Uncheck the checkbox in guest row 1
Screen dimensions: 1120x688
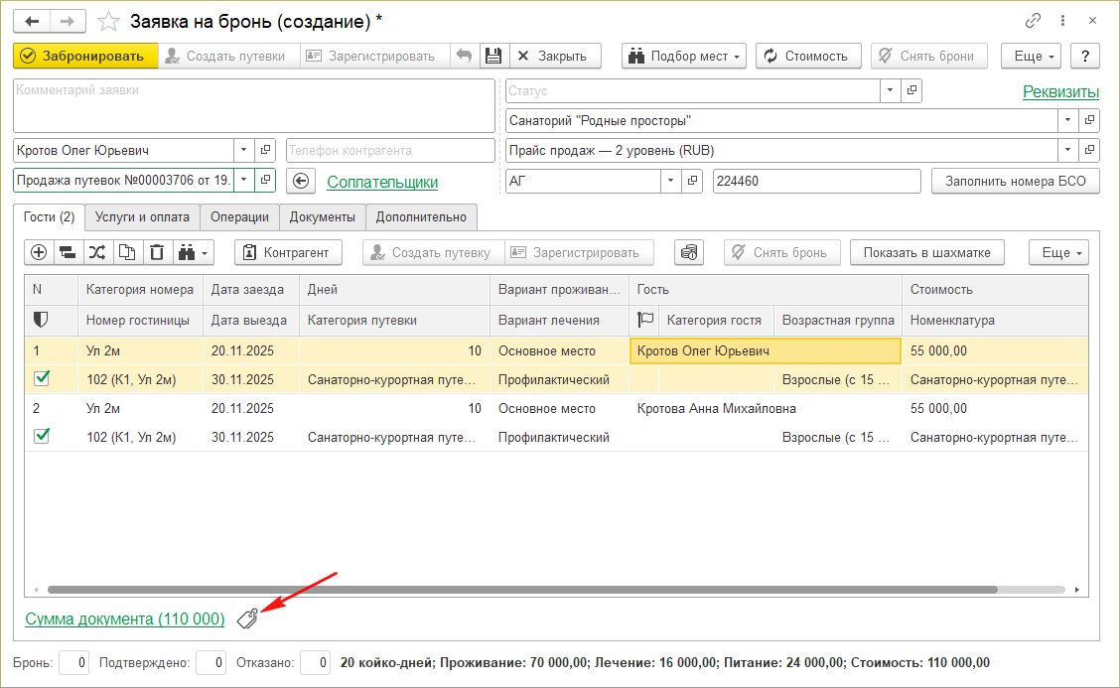(x=42, y=379)
